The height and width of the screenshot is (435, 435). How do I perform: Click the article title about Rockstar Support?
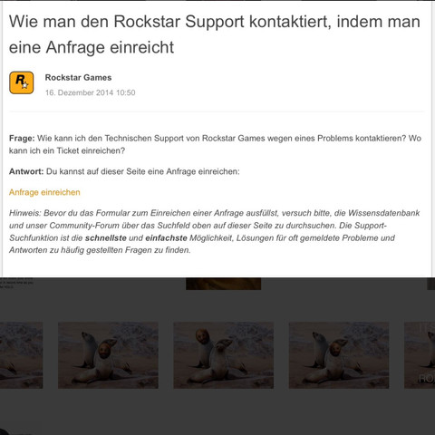click(x=215, y=34)
